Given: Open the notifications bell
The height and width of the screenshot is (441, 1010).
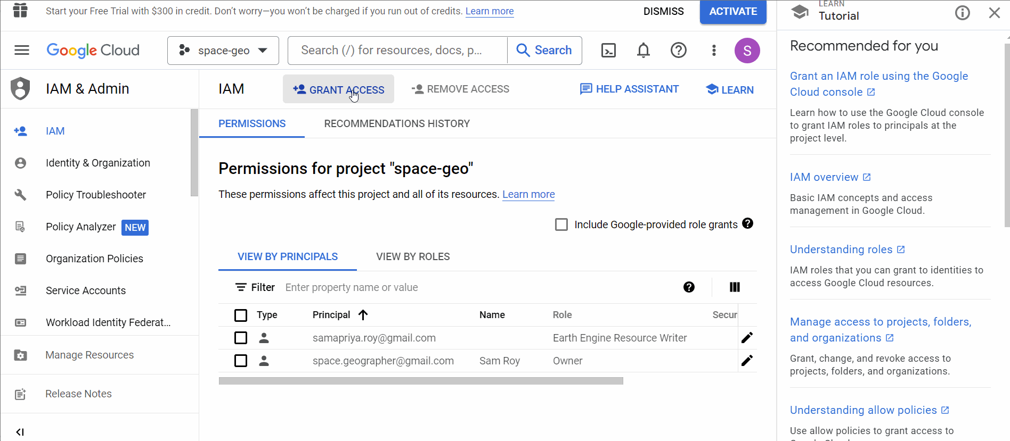Looking at the screenshot, I should pos(644,50).
